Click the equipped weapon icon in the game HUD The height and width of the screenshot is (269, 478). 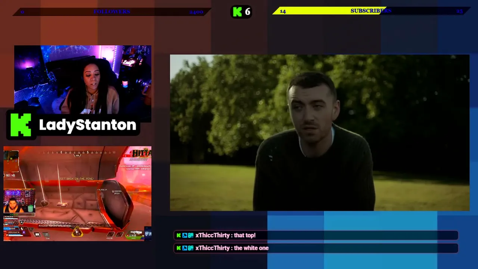click(x=136, y=233)
